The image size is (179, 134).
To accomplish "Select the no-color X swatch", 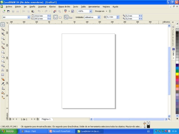I will [x=177, y=30].
